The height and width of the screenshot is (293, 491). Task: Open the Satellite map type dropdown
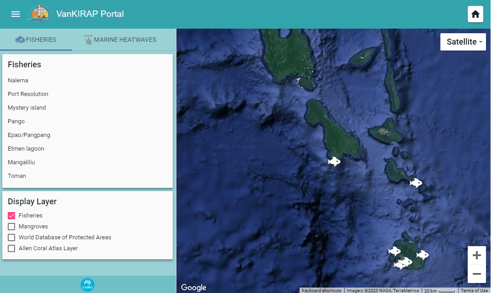[463, 42]
